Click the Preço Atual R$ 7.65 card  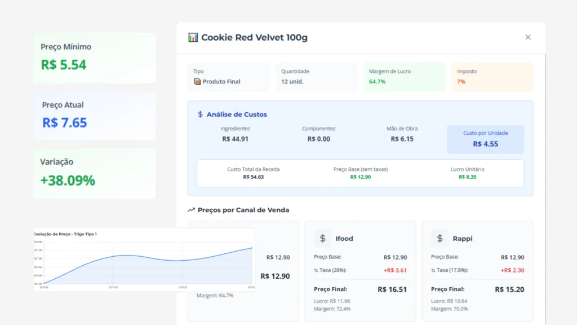[x=94, y=116]
